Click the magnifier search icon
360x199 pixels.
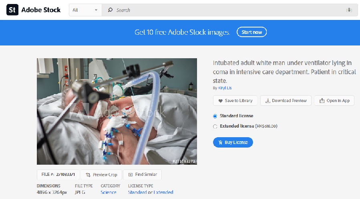pos(110,10)
